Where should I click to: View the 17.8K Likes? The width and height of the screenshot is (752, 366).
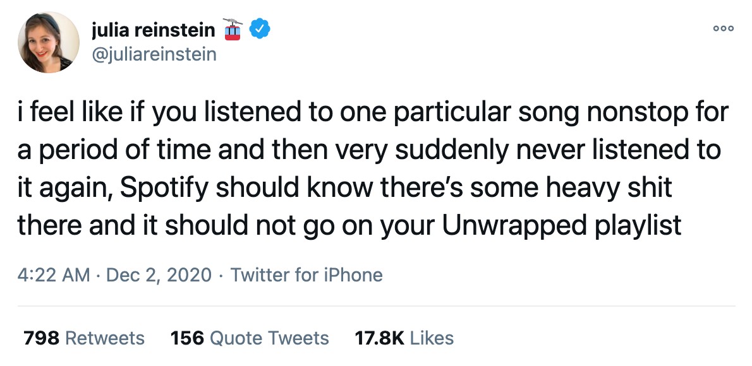(x=404, y=338)
